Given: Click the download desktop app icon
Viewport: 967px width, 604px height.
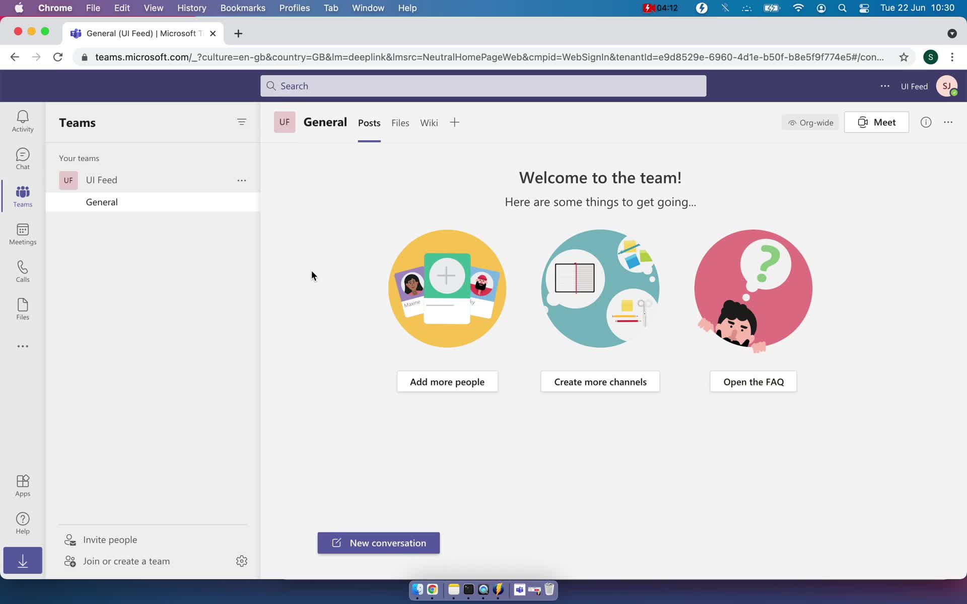Looking at the screenshot, I should (23, 561).
